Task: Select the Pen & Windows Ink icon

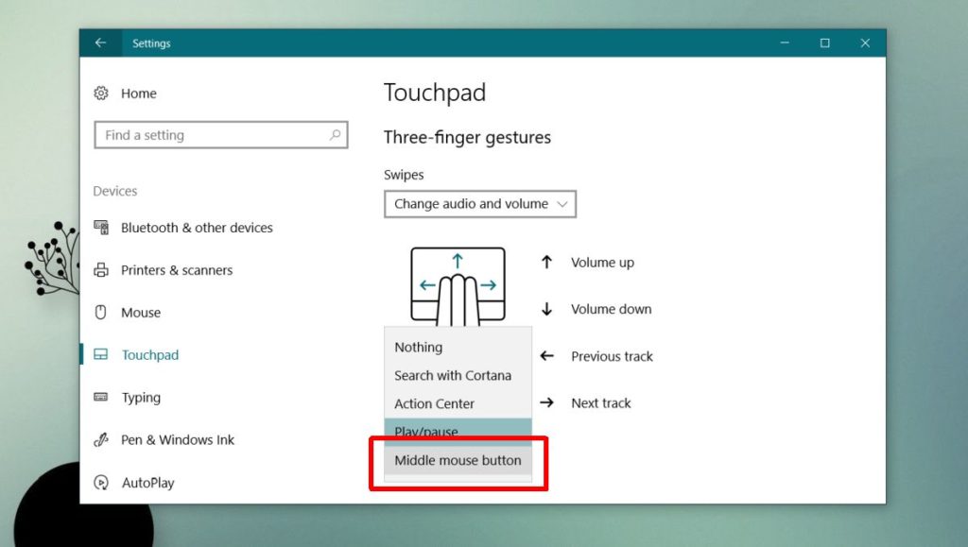Action: point(101,439)
